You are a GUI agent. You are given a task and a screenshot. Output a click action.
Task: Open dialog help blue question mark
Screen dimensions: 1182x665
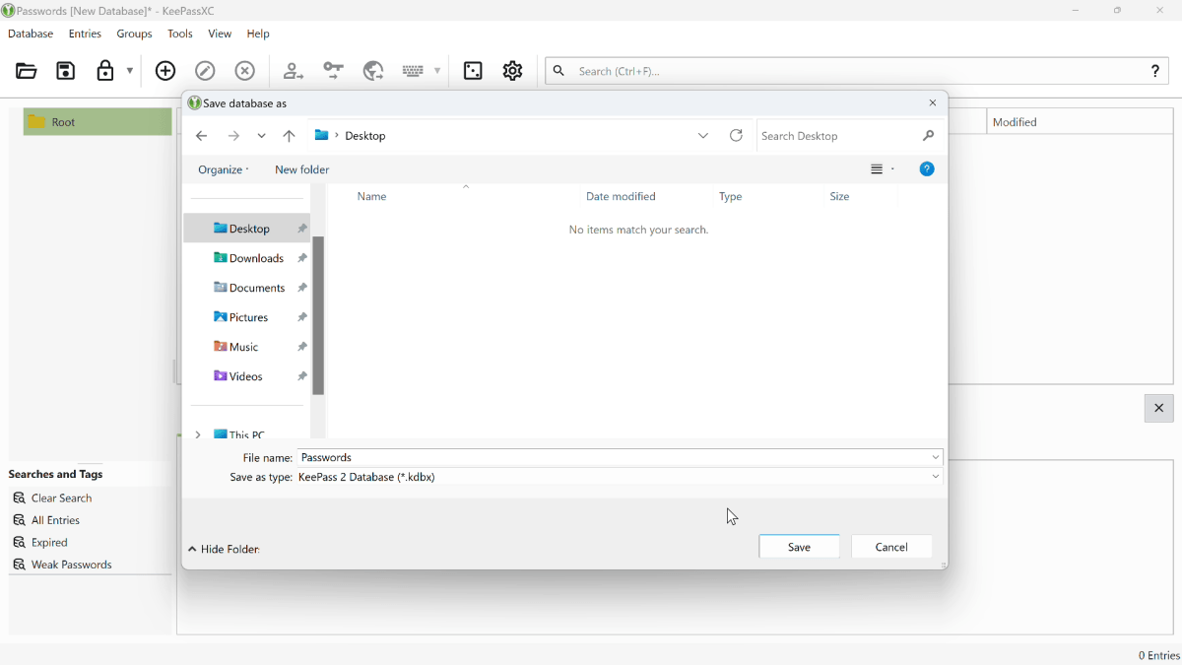coord(927,169)
